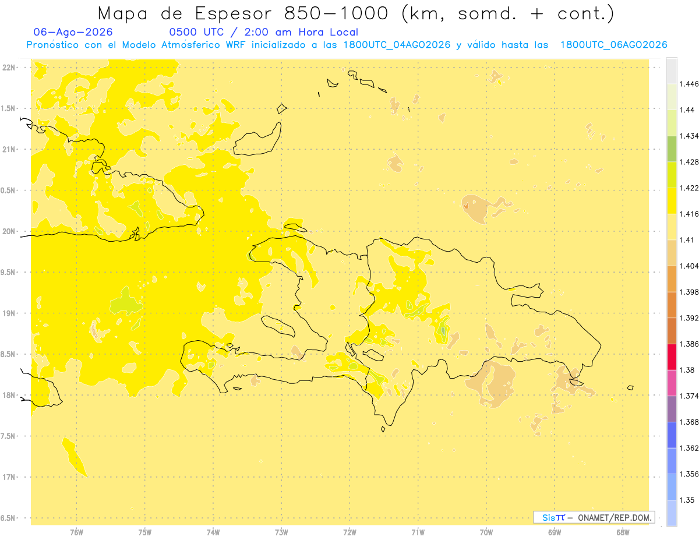Click the latitude axis label '20N'
The width and height of the screenshot is (699, 540).
(9, 231)
